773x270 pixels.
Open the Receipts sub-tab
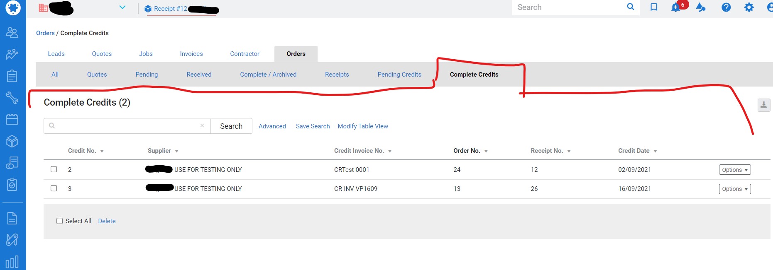337,75
